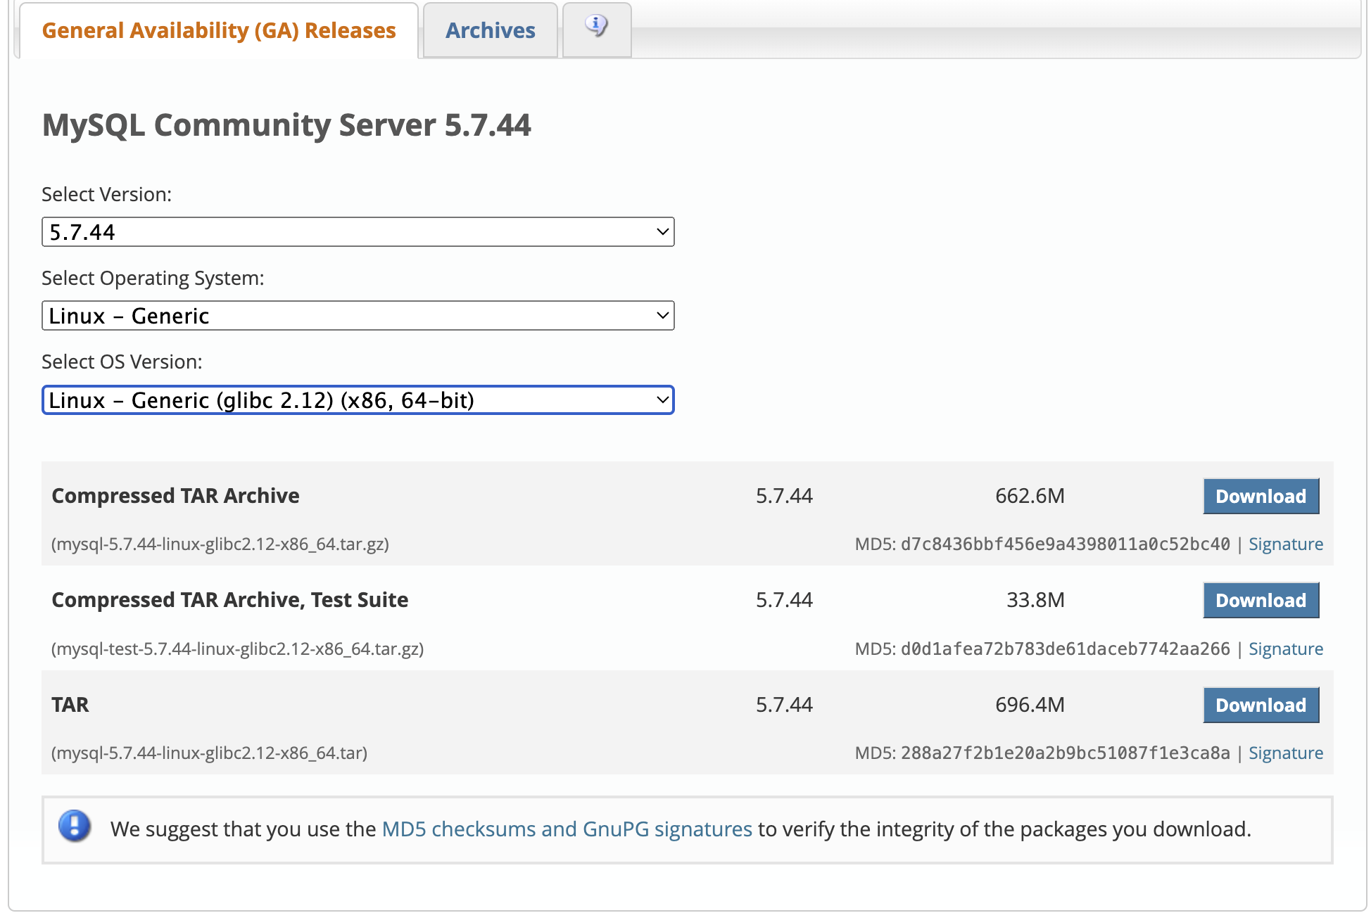Click MD5 hash of Compressed TAR Archive
This screenshot has height=913, width=1371.
[x=1065, y=544]
